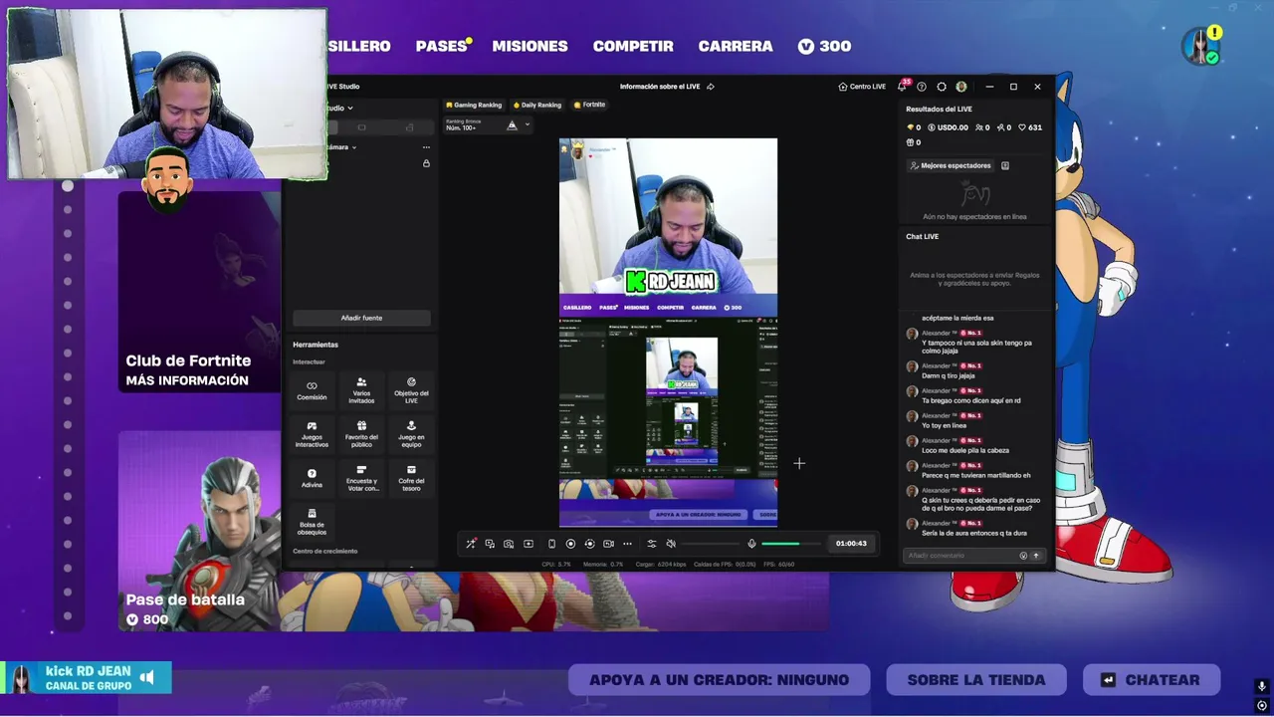Click Mejores espectadores button
Viewport: 1274px width, 717px height.
tap(951, 165)
